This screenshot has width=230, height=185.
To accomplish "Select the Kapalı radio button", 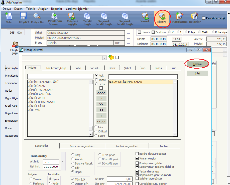I will (x=96, y=80).
